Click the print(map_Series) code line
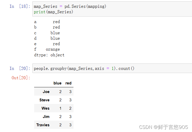 [53, 12]
